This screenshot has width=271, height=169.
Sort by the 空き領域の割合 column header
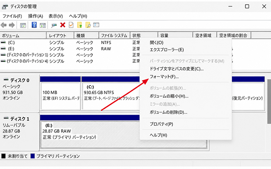[234, 35]
